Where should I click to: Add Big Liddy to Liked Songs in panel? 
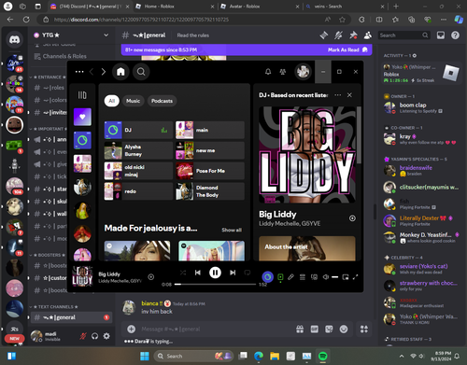pos(352,218)
